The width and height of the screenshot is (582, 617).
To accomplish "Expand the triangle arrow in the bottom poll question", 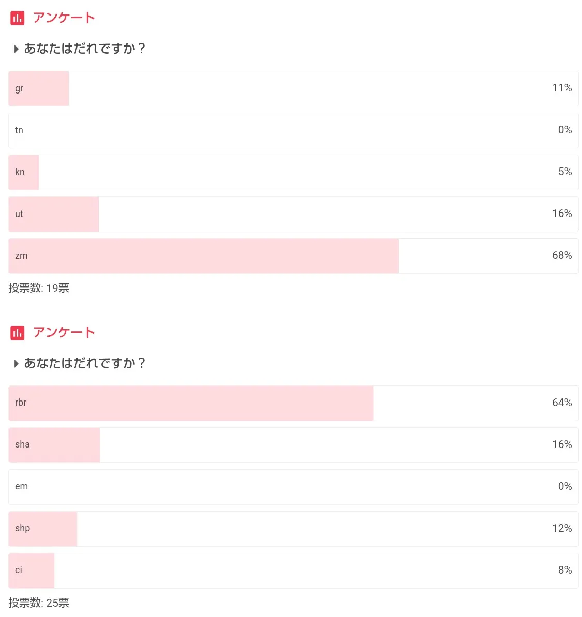I will pyautogui.click(x=16, y=364).
